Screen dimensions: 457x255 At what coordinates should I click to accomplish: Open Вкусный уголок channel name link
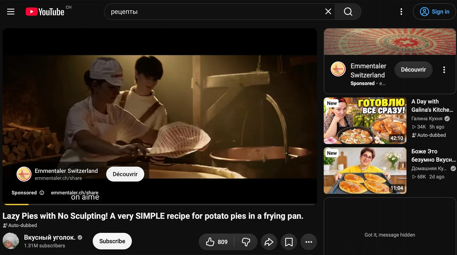(50, 238)
